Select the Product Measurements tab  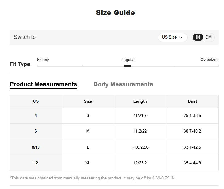pyautogui.click(x=43, y=84)
